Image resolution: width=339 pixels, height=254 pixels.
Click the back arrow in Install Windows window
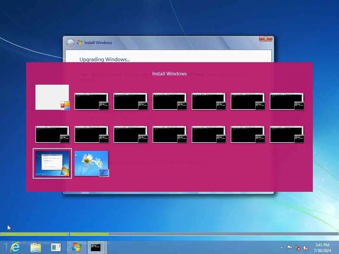[70, 43]
